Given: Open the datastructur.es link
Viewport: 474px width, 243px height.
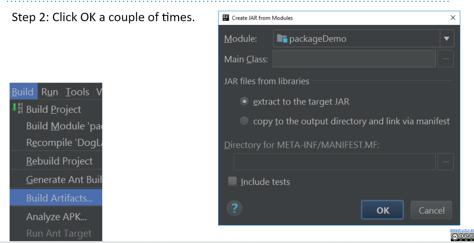Looking at the screenshot, I should (x=462, y=230).
